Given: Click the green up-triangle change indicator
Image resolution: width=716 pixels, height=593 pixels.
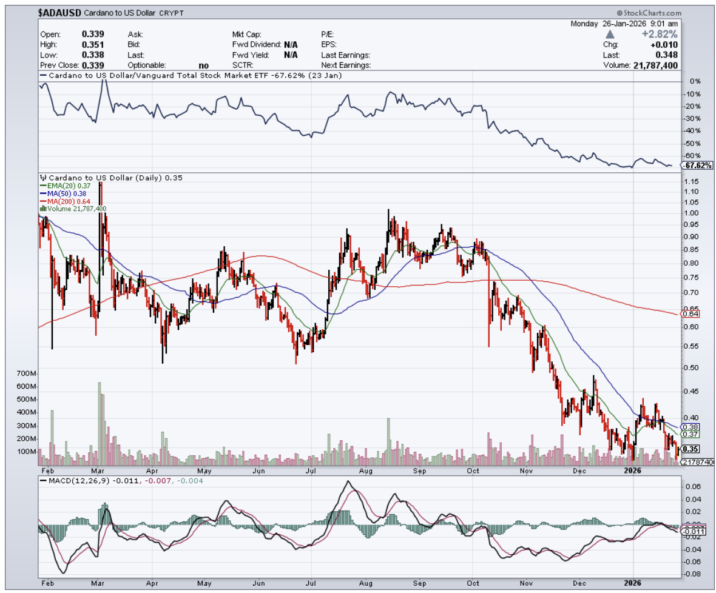Looking at the screenshot, I should (x=610, y=34).
